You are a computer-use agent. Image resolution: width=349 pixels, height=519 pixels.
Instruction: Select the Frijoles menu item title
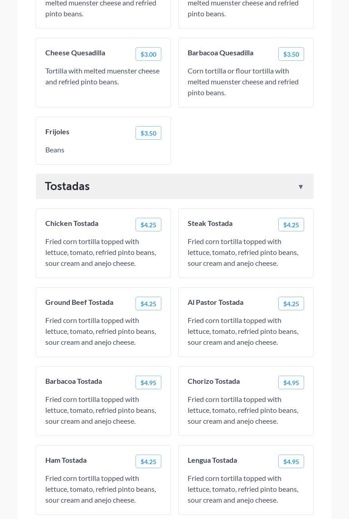(58, 132)
